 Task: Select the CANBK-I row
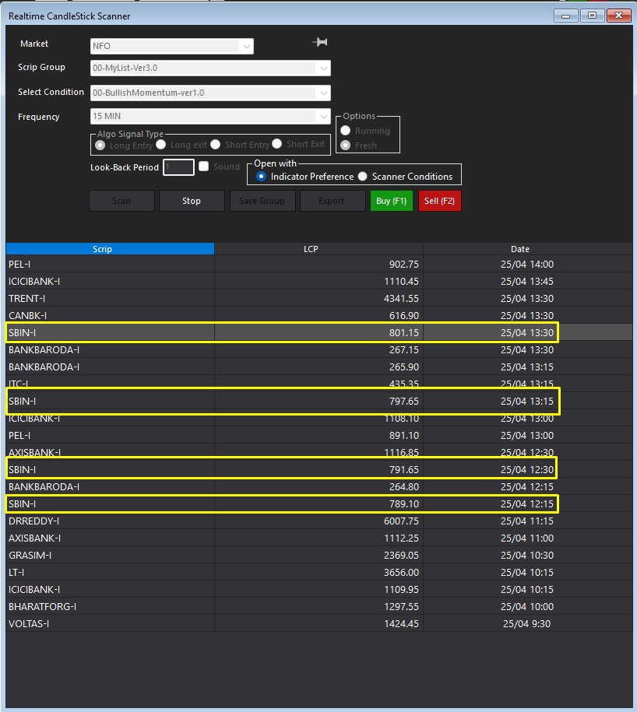coord(319,316)
